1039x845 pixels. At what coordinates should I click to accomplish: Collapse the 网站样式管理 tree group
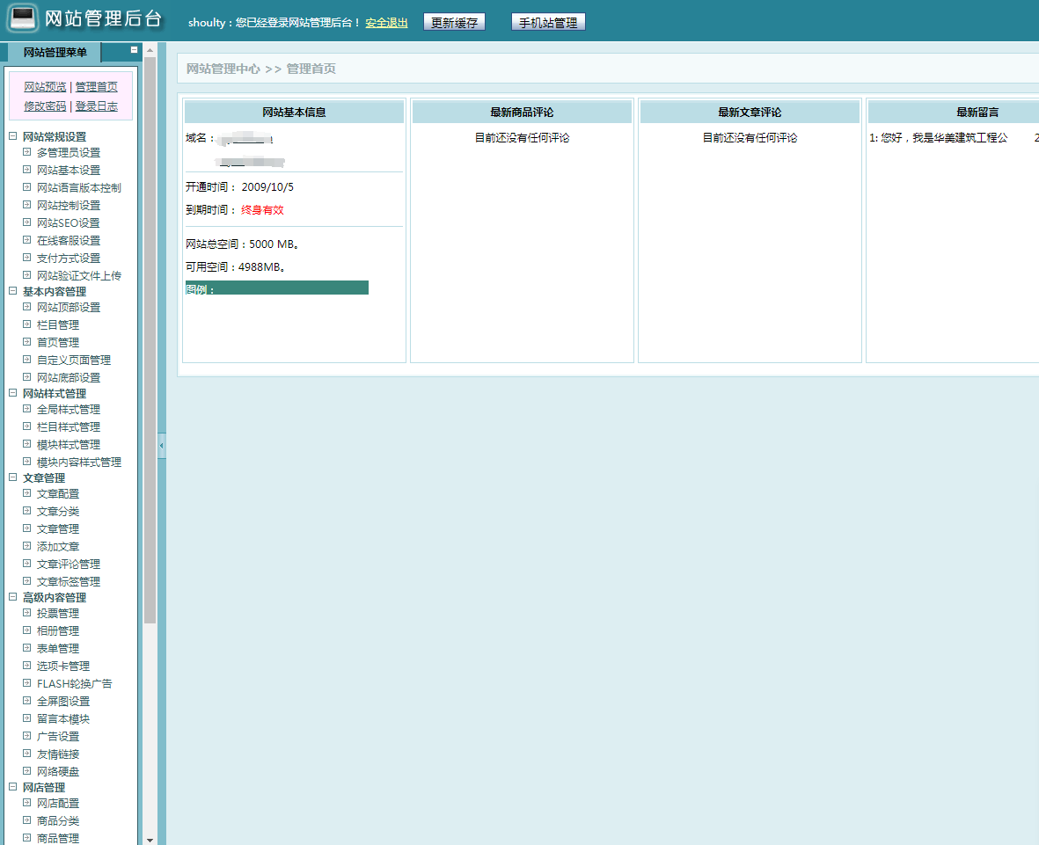pyautogui.click(x=12, y=393)
